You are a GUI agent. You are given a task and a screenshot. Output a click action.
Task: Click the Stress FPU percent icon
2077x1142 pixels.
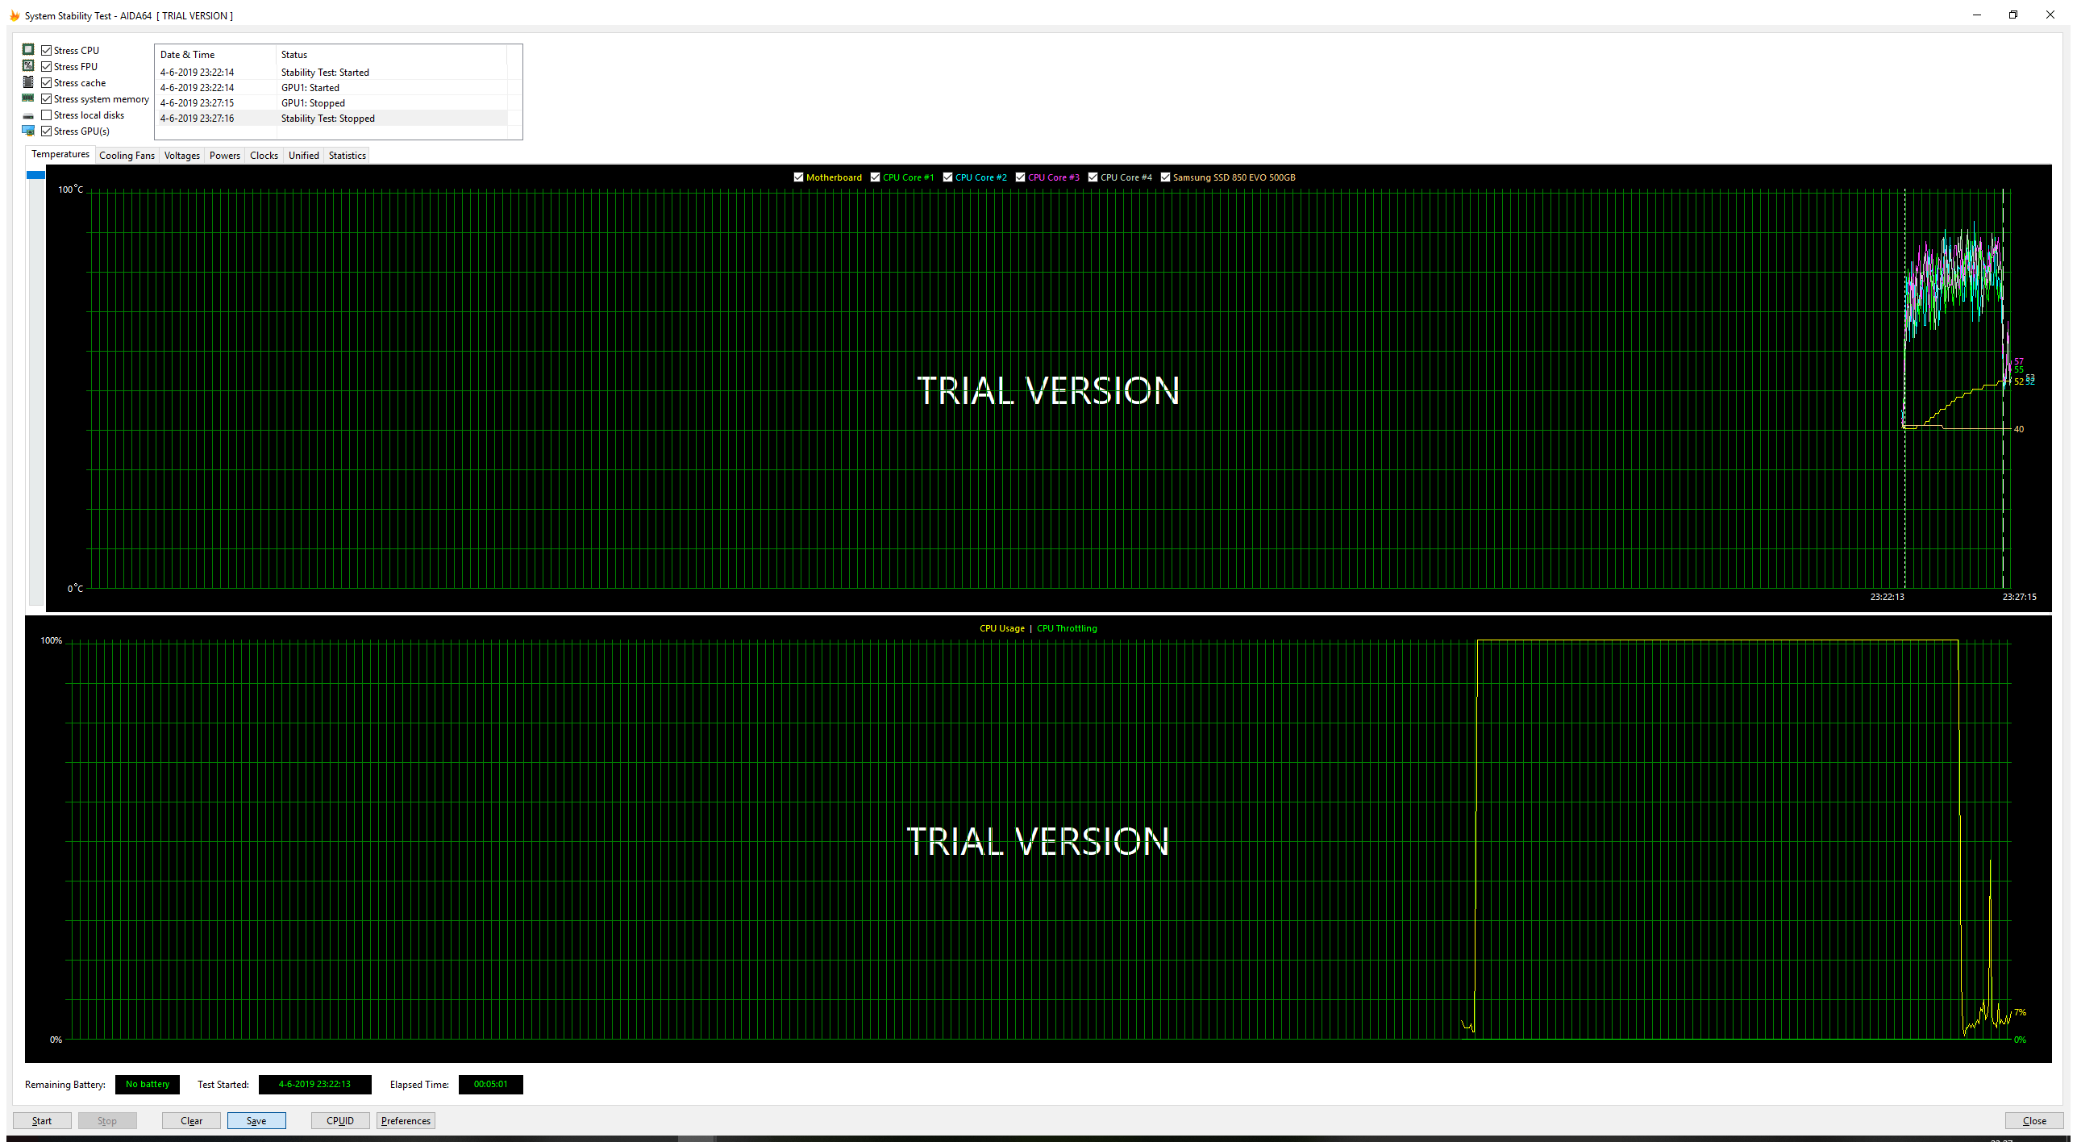[28, 66]
